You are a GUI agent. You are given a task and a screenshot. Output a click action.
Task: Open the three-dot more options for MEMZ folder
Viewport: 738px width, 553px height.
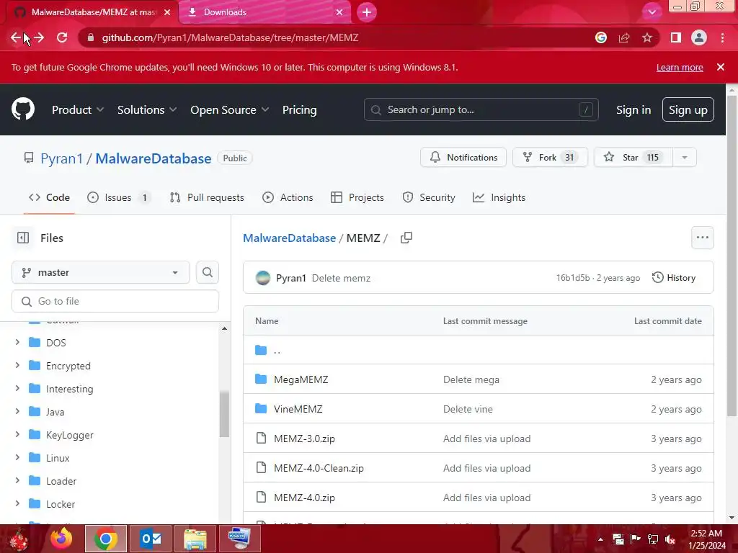coord(702,238)
